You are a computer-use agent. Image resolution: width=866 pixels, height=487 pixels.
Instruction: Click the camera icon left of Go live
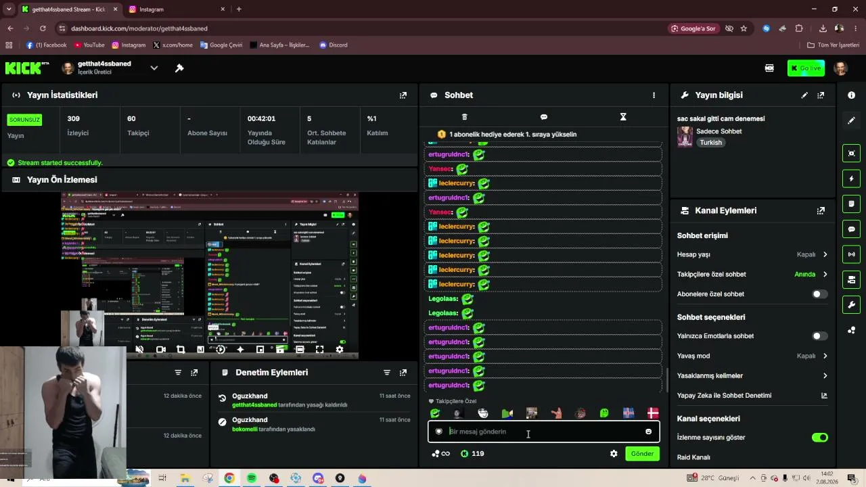(769, 68)
